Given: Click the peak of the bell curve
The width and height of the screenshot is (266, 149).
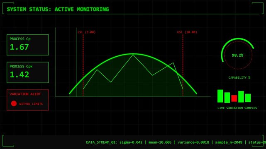Looking at the screenshot, I should click(133, 54).
